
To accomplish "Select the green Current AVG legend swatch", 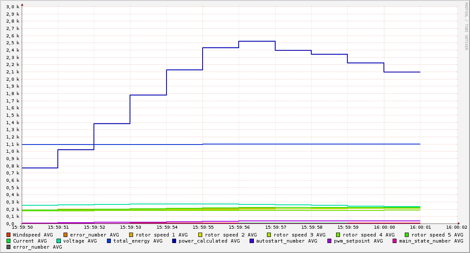I will (x=8, y=241).
